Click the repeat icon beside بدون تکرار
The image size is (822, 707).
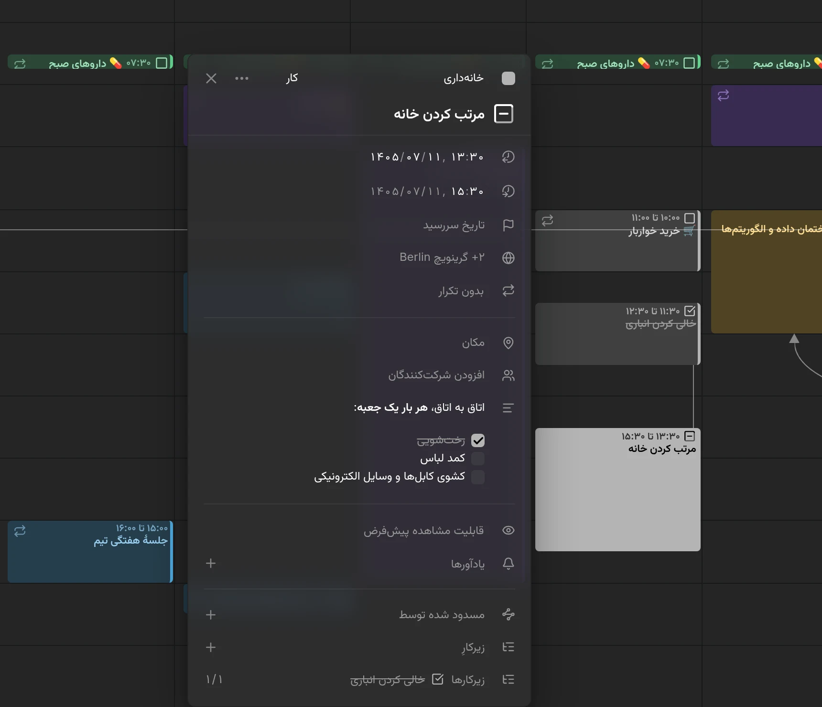[x=508, y=290]
